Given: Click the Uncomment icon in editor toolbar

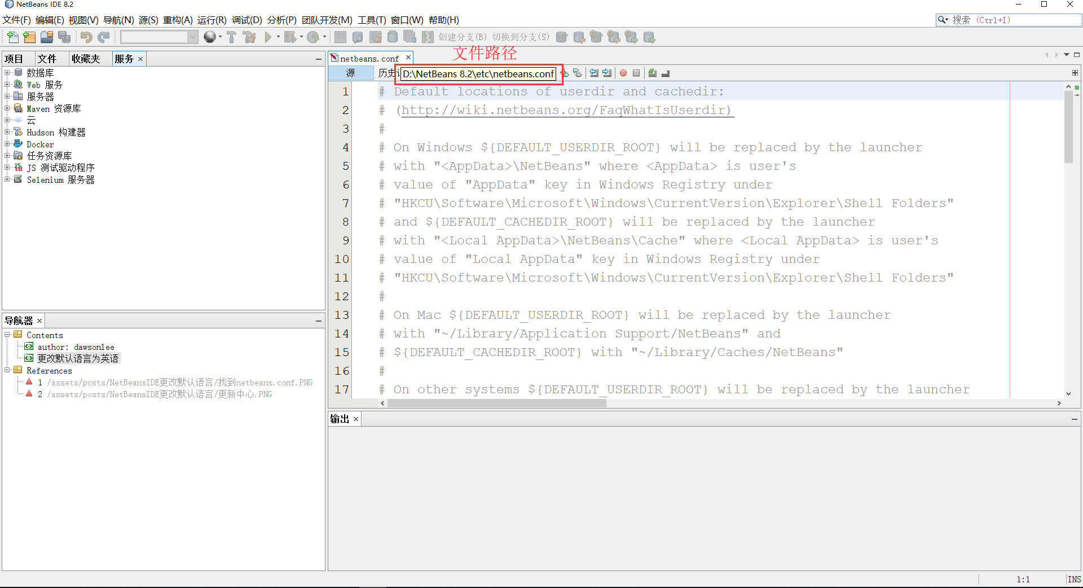Looking at the screenshot, I should [666, 73].
